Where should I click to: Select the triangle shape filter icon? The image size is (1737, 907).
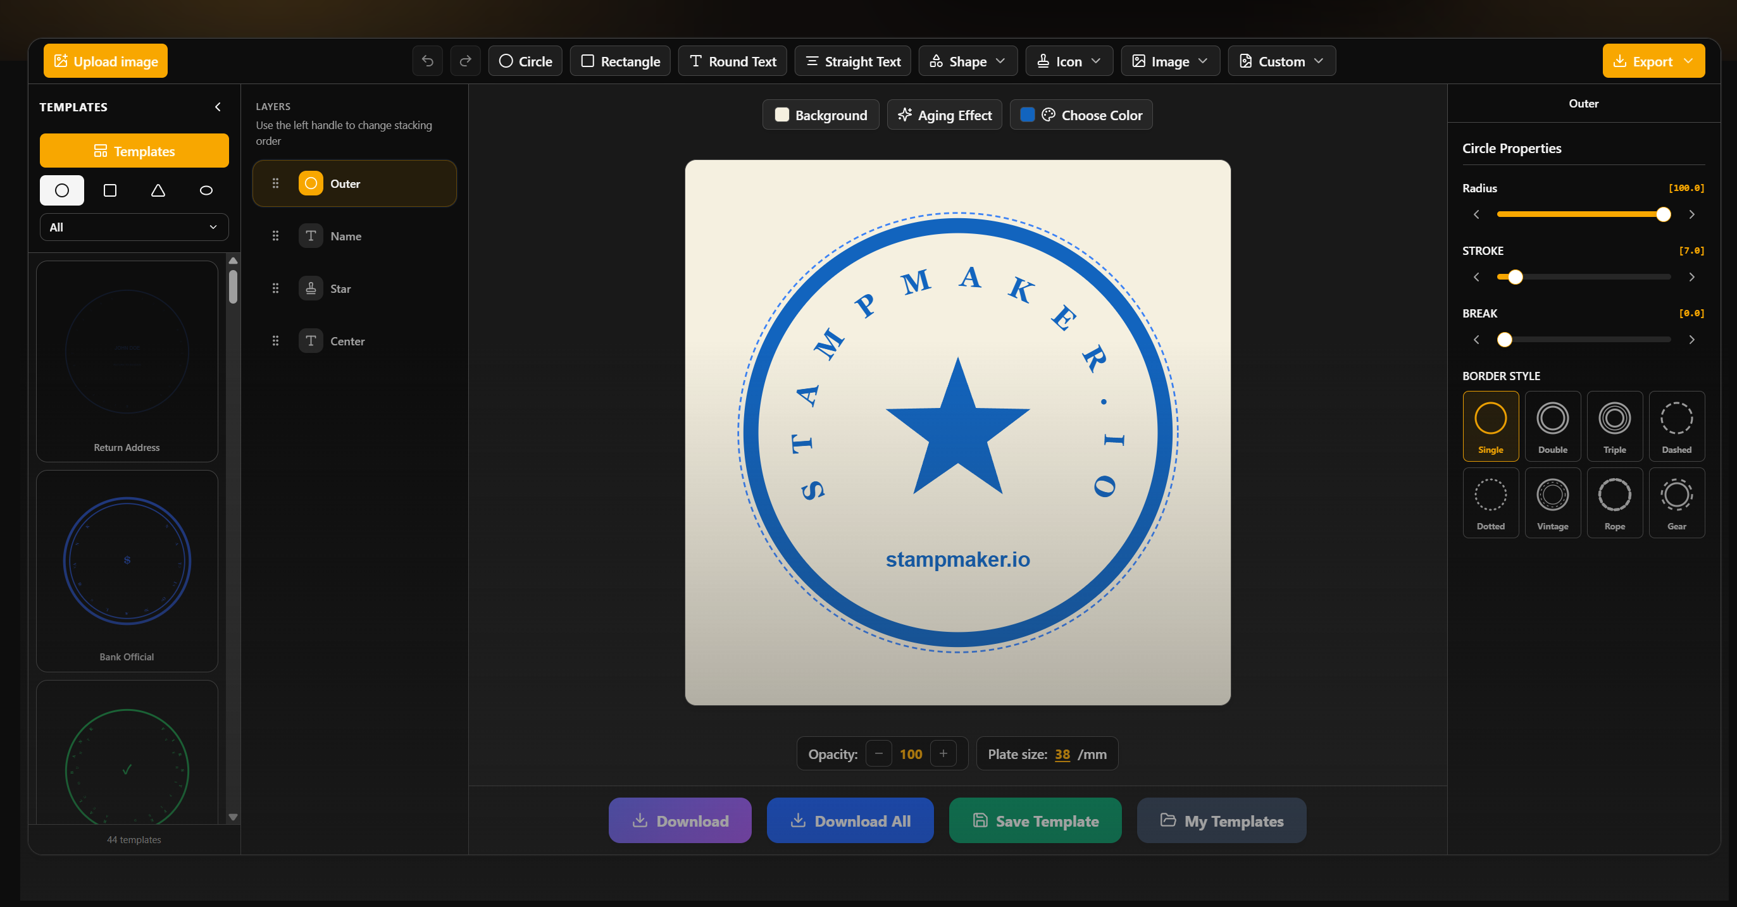tap(158, 191)
